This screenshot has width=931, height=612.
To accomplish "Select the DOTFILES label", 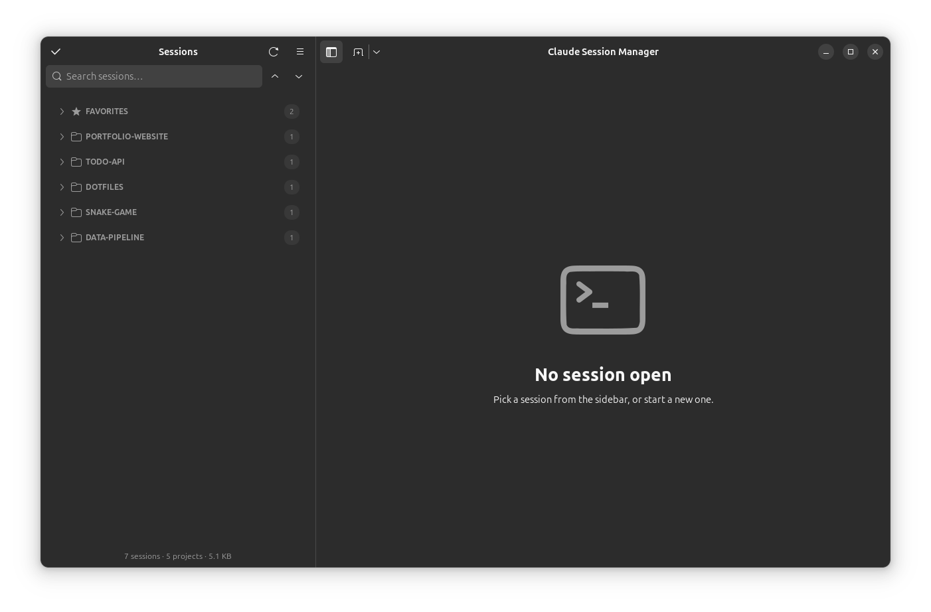I will tap(104, 187).
